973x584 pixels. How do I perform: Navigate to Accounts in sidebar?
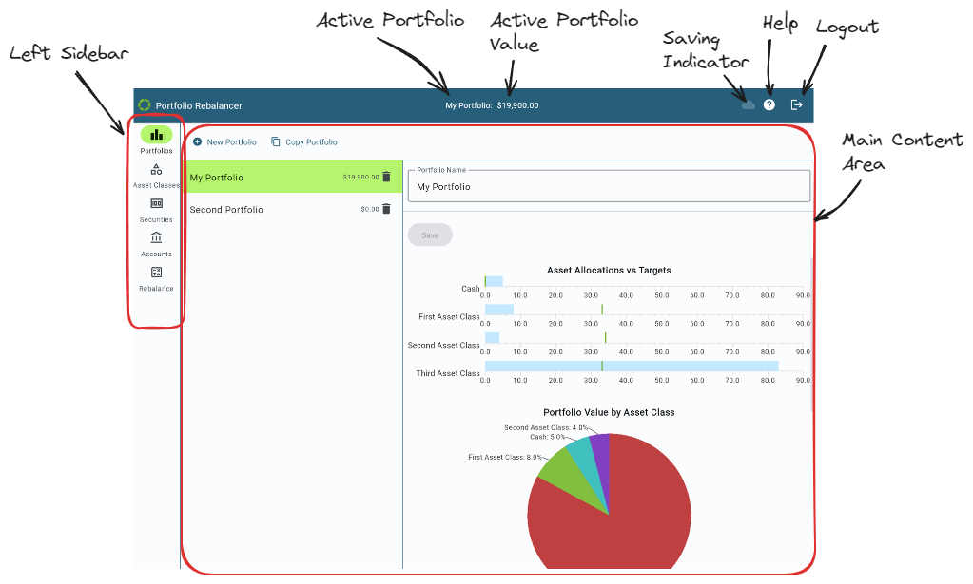(156, 237)
